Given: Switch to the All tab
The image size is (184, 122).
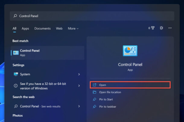Looking at the screenshot, I should tap(14, 28).
